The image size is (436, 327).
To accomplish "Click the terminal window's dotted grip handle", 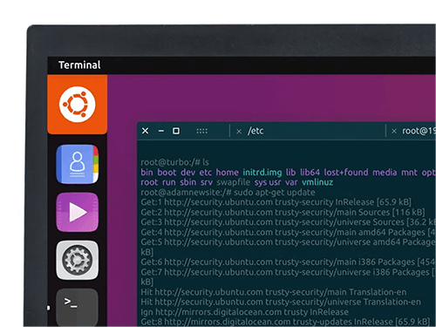I will click(x=201, y=131).
